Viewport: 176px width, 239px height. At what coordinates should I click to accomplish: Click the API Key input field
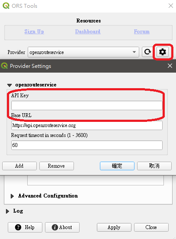click(x=87, y=105)
